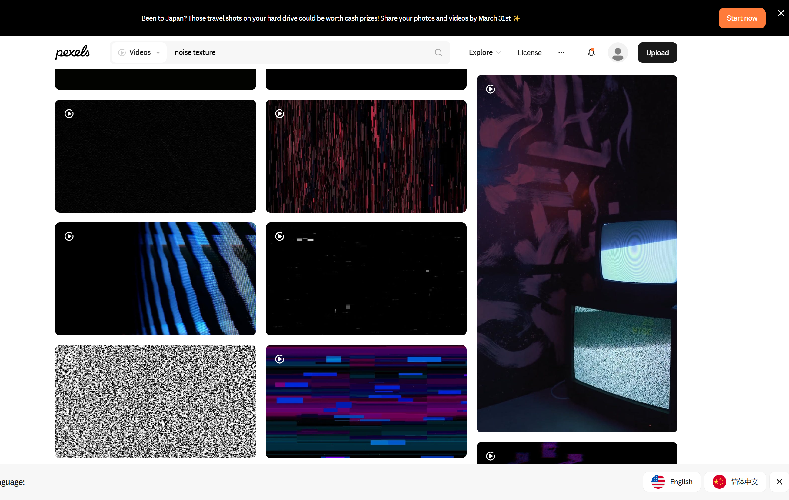Expand the Explore dropdown
The width and height of the screenshot is (789, 500).
484,52
